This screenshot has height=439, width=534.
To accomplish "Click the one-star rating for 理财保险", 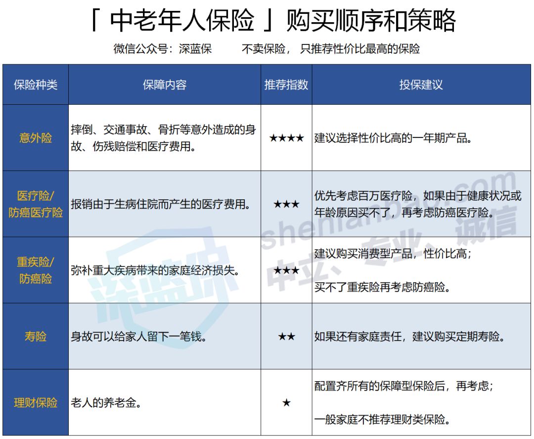I will pyautogui.click(x=286, y=403).
